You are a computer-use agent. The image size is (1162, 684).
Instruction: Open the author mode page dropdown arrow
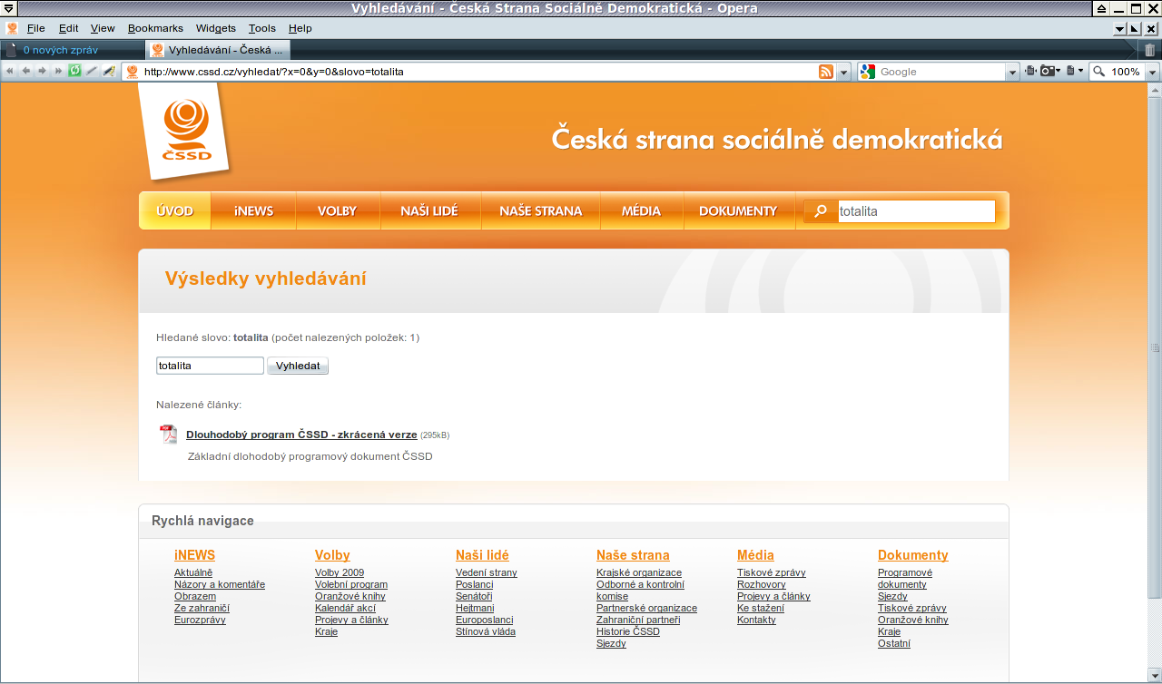click(x=1080, y=71)
